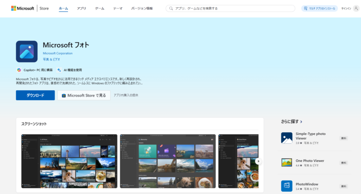Click the サインイン text
361x194 pixels.
point(346,9)
